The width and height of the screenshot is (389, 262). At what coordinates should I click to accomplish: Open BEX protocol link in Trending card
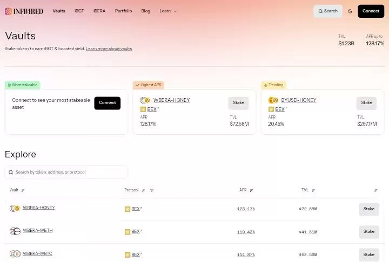[x=280, y=109]
